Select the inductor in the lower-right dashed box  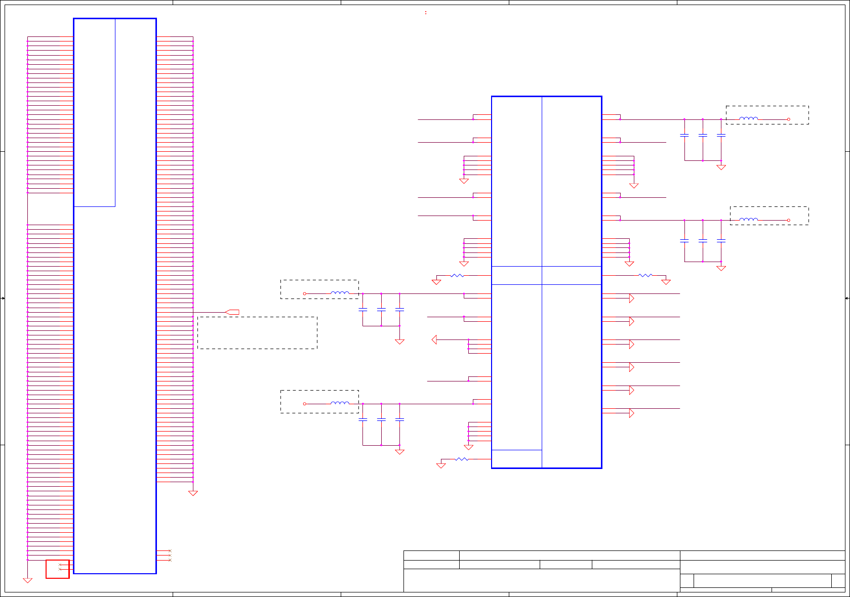[749, 219]
